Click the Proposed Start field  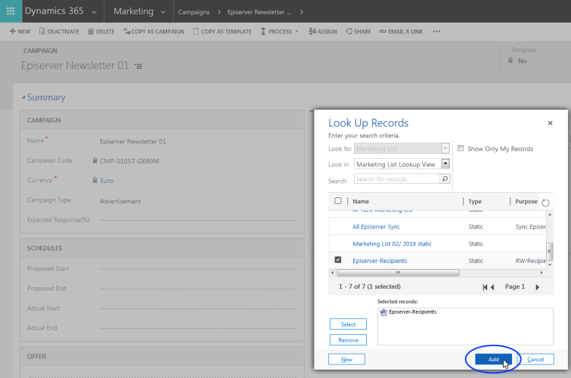coord(197,268)
